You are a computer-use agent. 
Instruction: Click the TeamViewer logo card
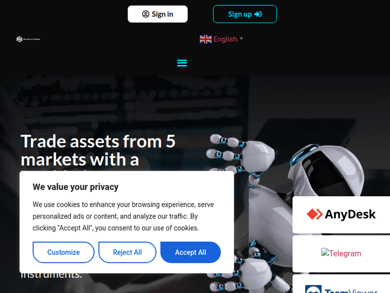pyautogui.click(x=341, y=284)
